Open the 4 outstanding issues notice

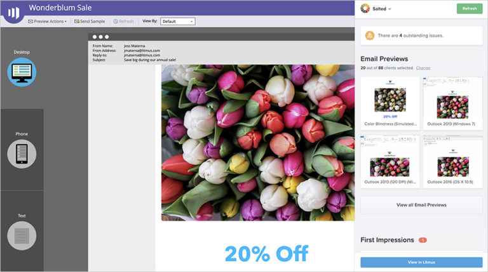click(x=421, y=36)
